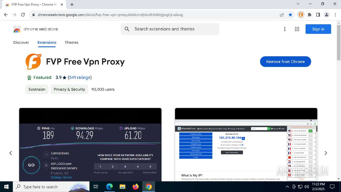Open the WhatIsMyIP screenshot

(246, 145)
